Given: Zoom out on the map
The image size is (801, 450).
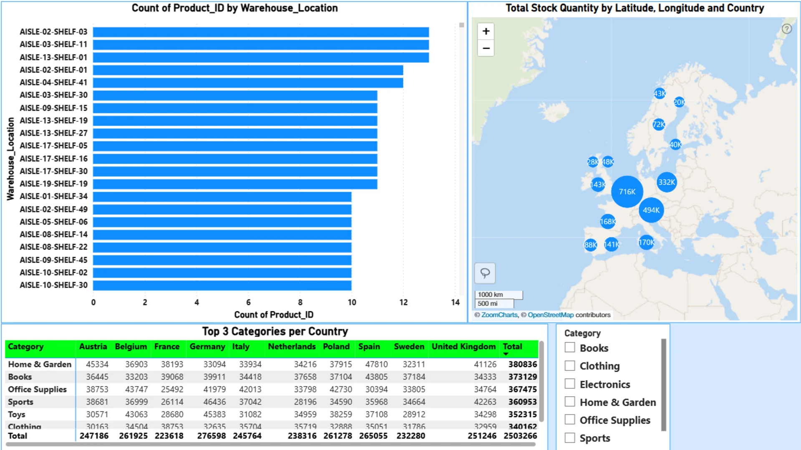Looking at the screenshot, I should click(486, 48).
